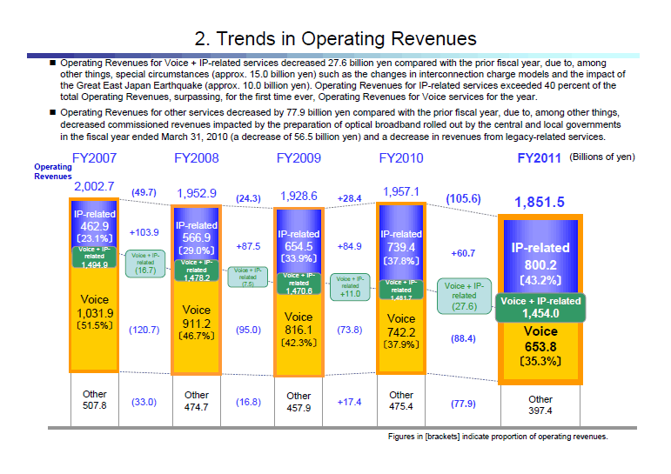Select the FY2010 column heading
This screenshot has width=671, height=474.
[401, 158]
